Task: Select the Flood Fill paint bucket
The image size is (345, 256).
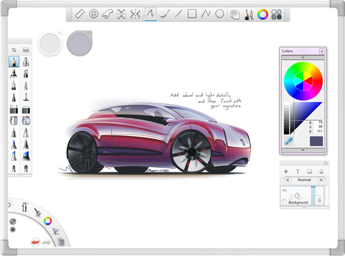Action: [x=14, y=120]
